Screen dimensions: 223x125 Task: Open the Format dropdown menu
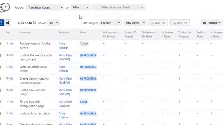pyautogui.click(x=212, y=23)
